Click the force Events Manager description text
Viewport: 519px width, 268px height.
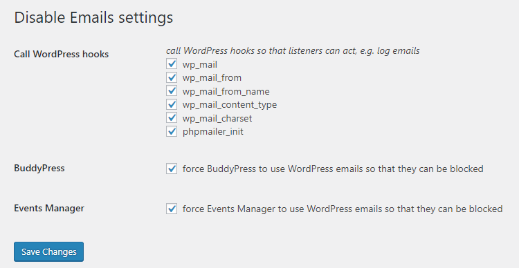(x=343, y=209)
